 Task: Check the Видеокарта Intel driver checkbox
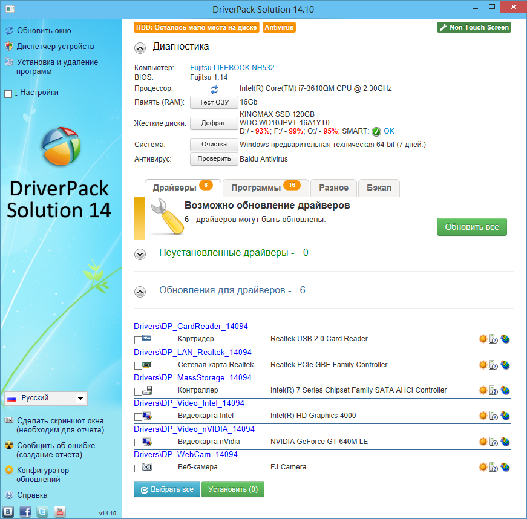138,417
